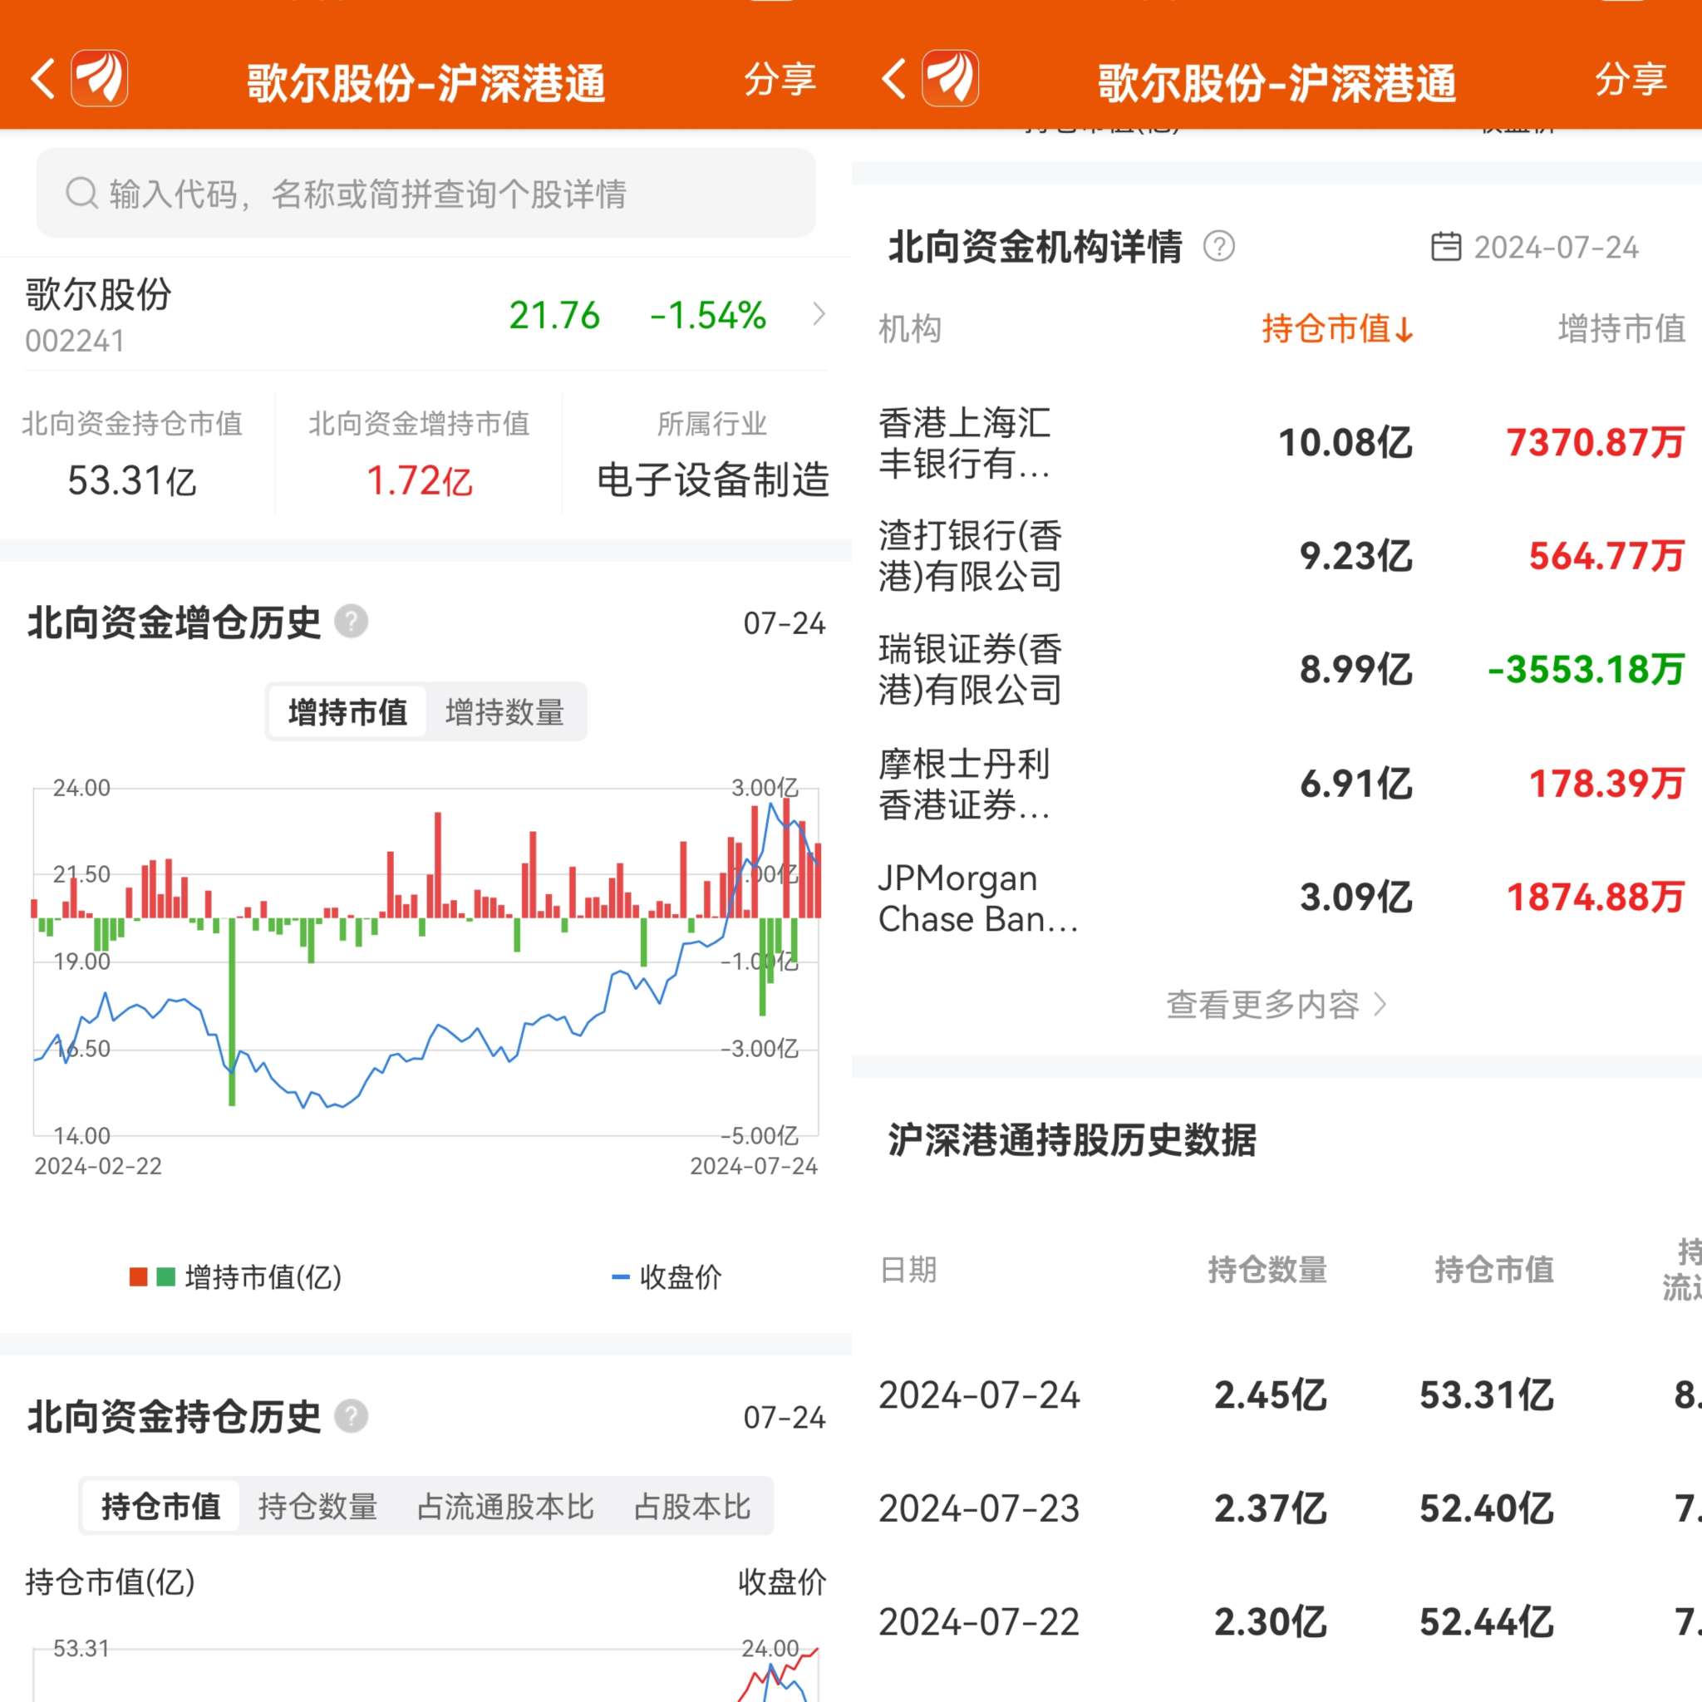Tap the 机构 column header
This screenshot has width=1702, height=1702.
(x=910, y=328)
